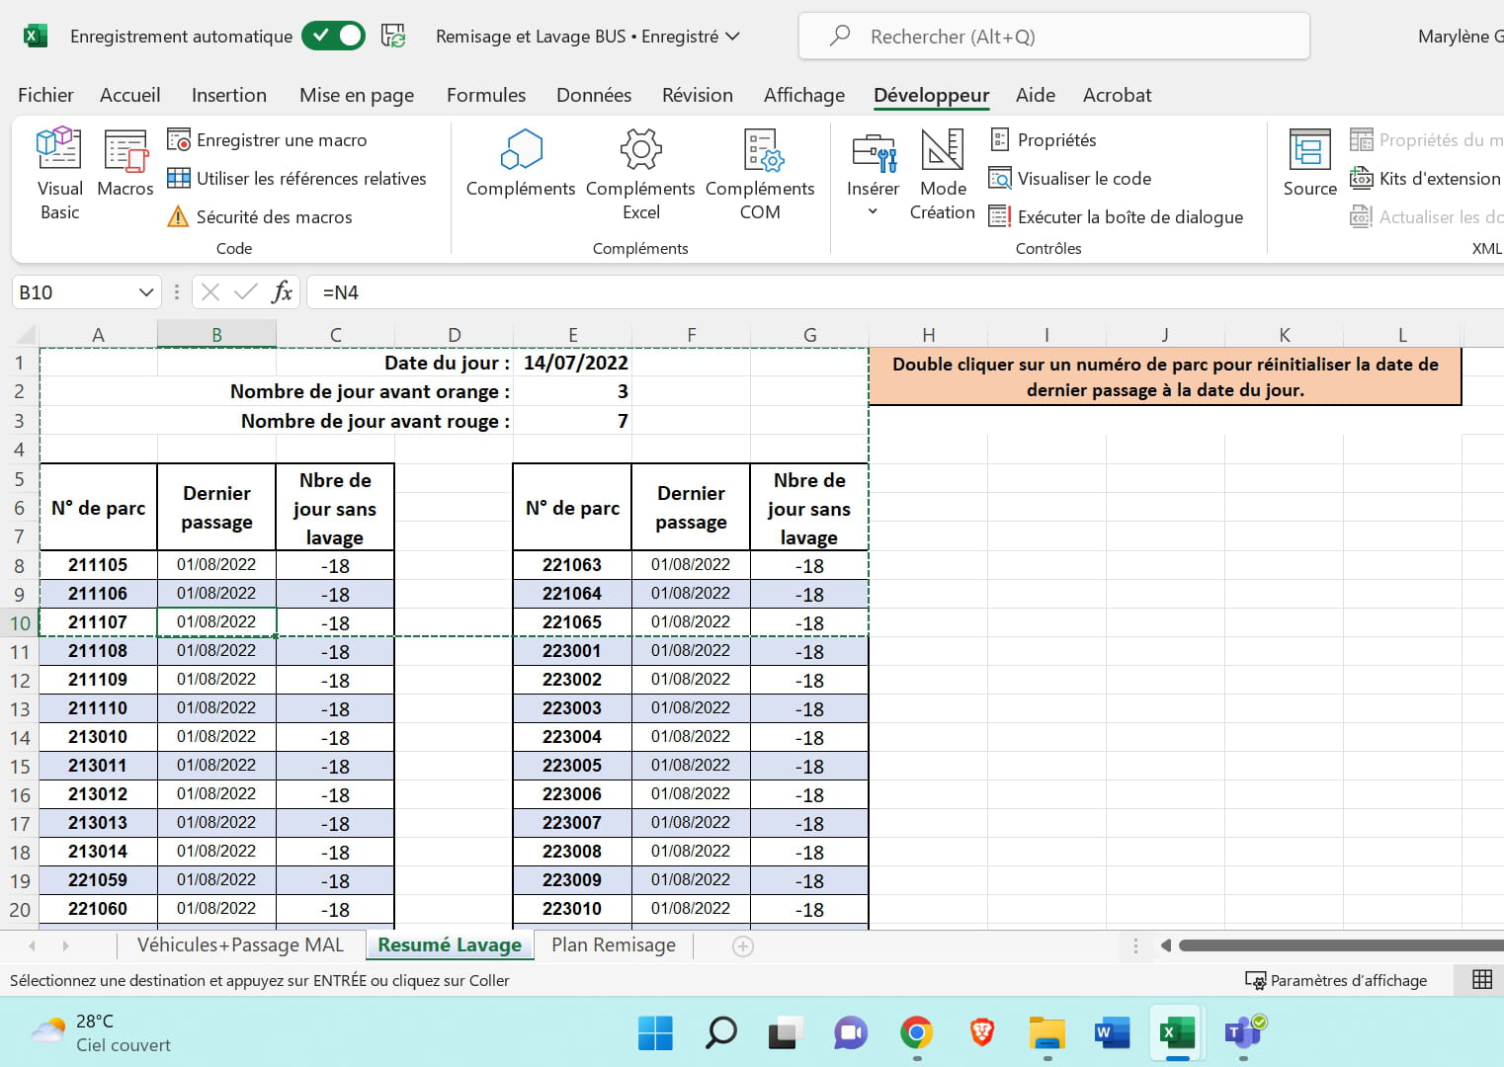Open the Révision ribbon tab

tap(697, 95)
